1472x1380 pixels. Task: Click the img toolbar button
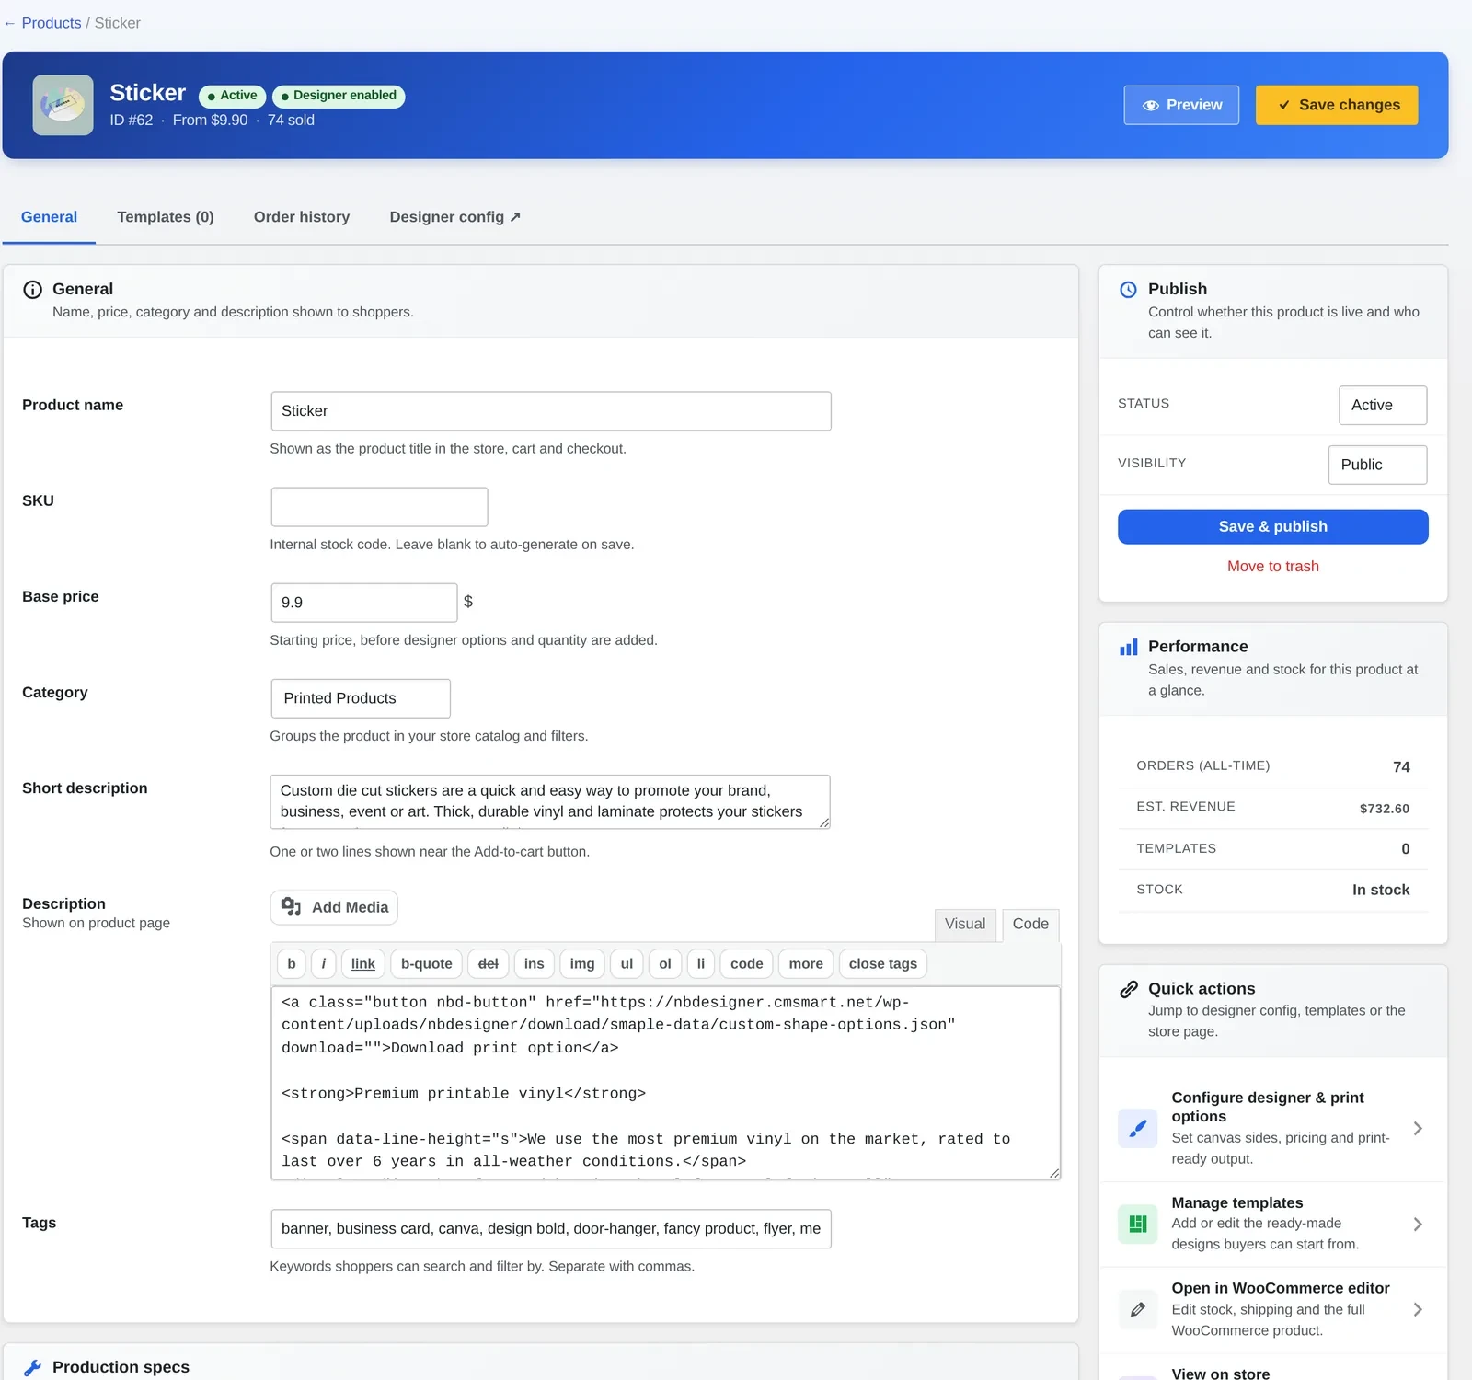(x=582, y=964)
